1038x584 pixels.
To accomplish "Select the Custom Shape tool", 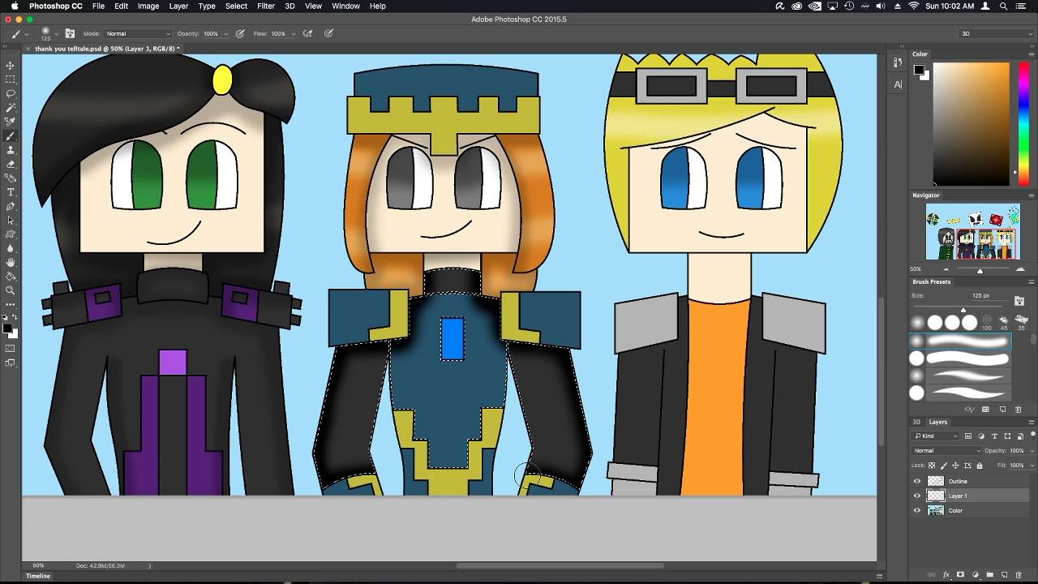I will tap(11, 234).
